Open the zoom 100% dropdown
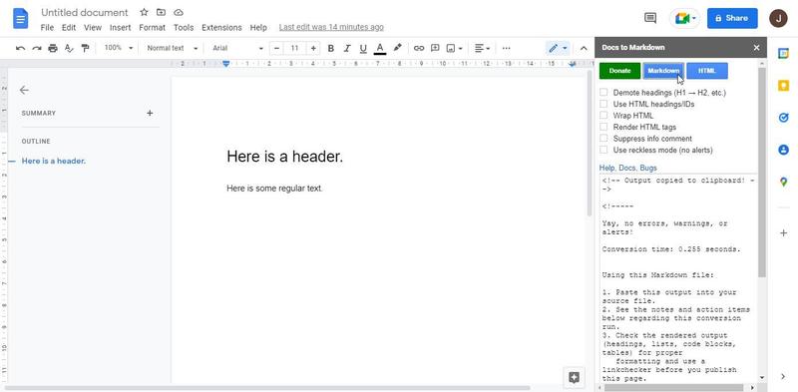This screenshot has height=392, width=798. pos(118,48)
